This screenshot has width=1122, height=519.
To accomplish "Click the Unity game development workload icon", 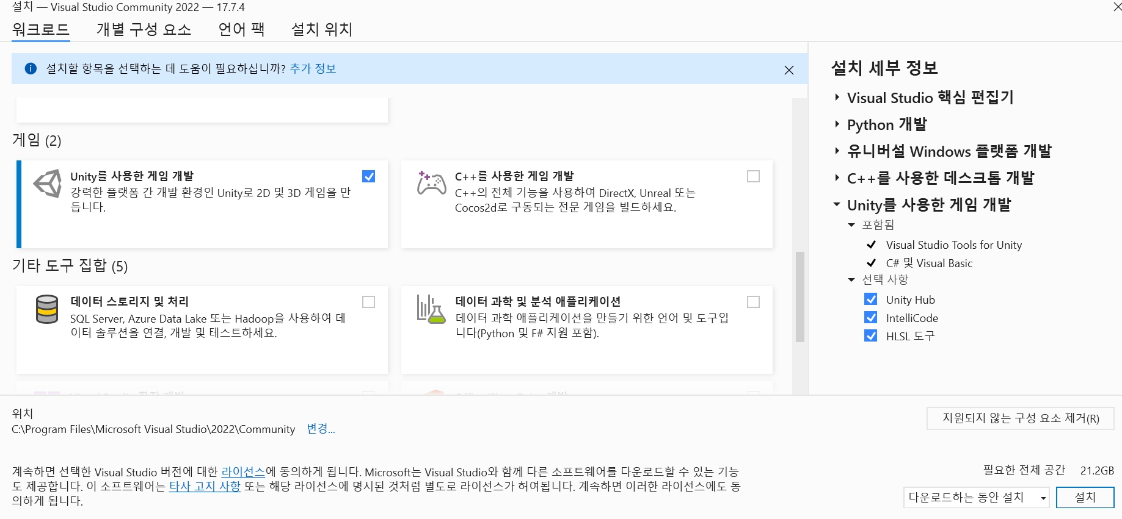I will [47, 184].
